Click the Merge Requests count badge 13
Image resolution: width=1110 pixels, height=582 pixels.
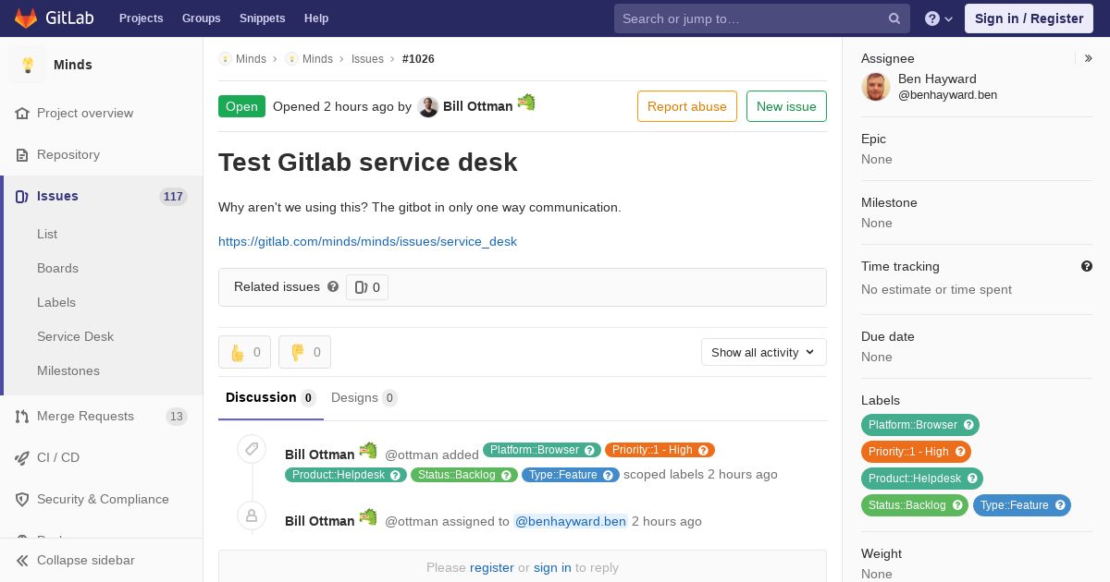pos(176,417)
